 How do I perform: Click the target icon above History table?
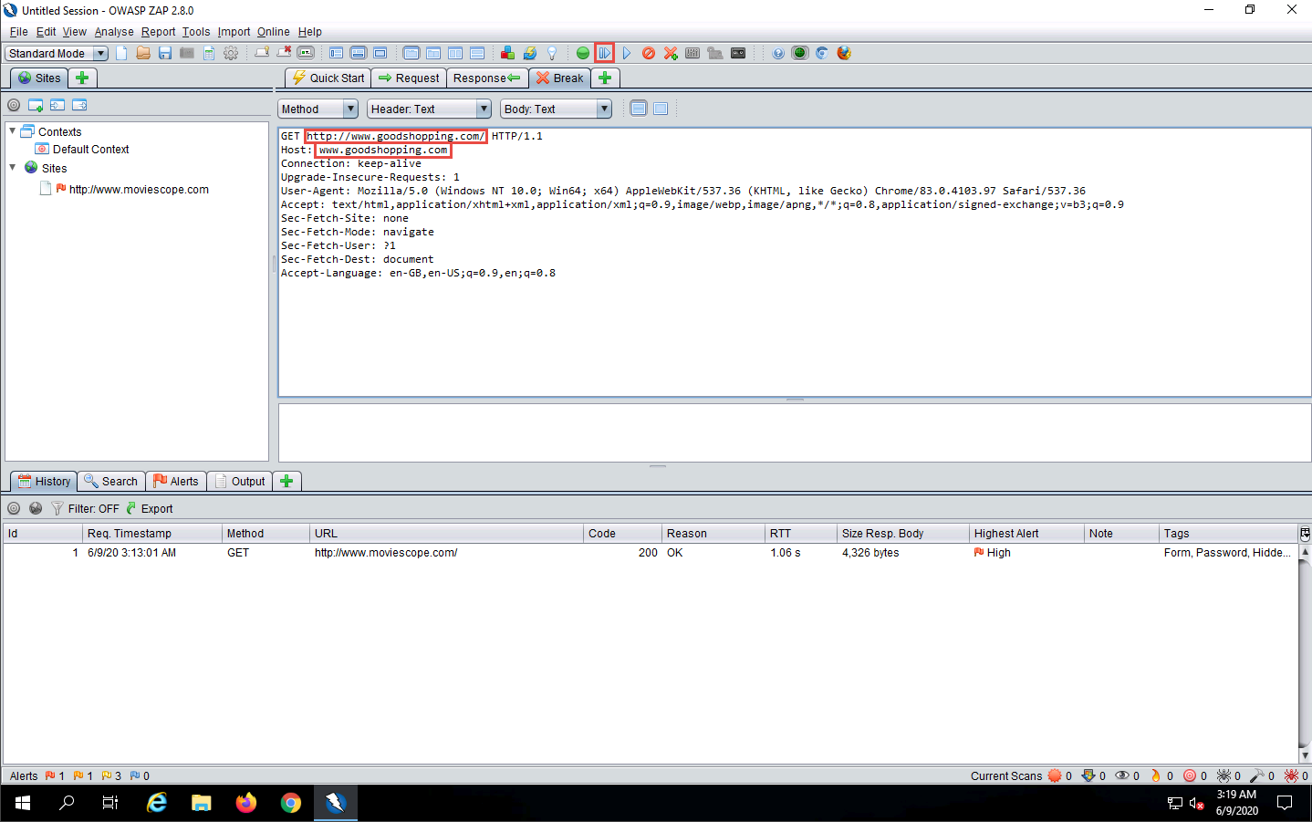pos(14,508)
